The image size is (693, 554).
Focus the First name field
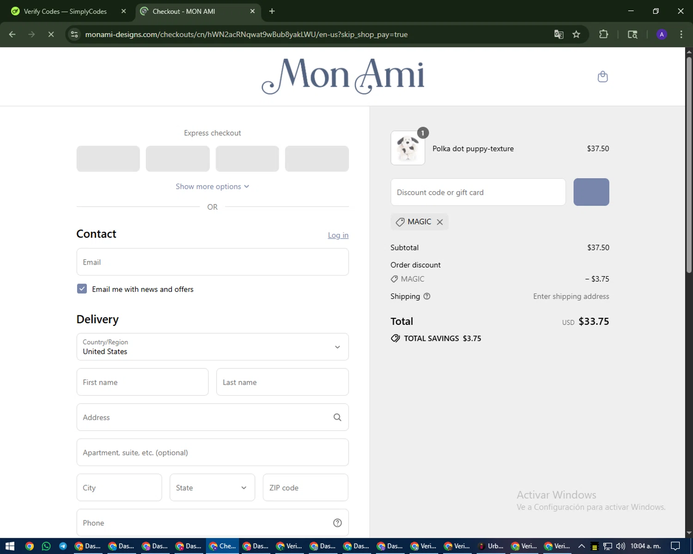click(x=142, y=382)
